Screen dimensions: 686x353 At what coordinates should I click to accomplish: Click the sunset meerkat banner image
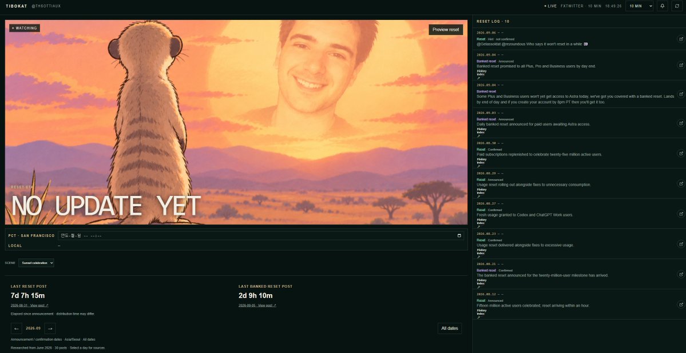pos(236,122)
